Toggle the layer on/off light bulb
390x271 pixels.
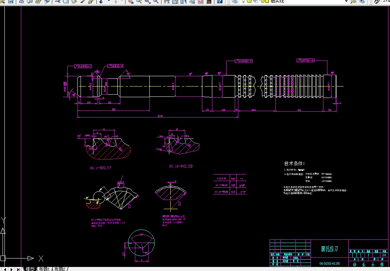pyautogui.click(x=243, y=1)
